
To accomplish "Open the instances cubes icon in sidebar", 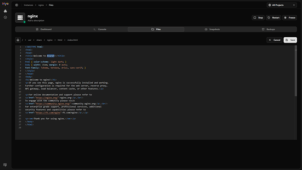I will [x=5, y=11].
